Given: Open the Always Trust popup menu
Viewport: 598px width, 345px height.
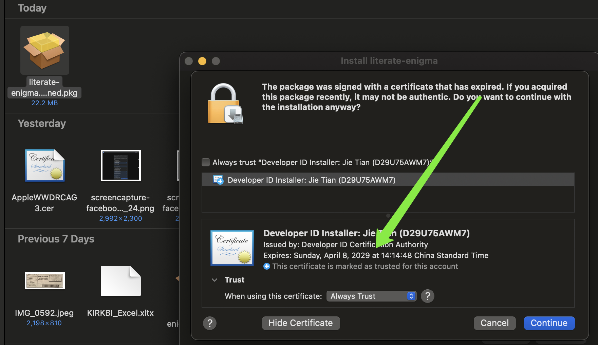Looking at the screenshot, I should [x=371, y=296].
